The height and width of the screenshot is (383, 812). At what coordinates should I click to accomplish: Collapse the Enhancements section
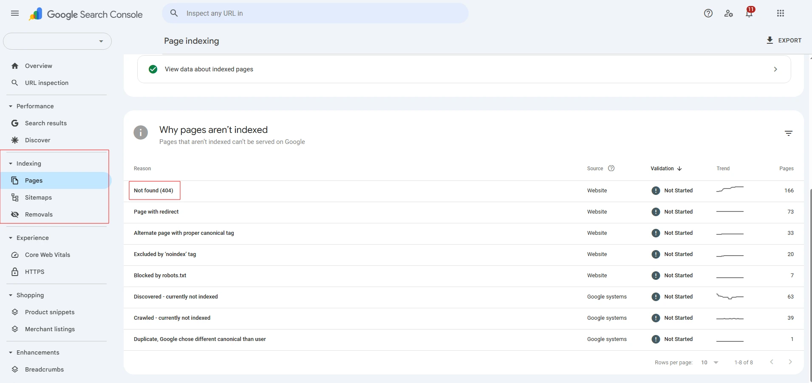(x=11, y=352)
